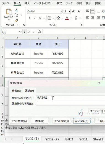Open Clipboard group dialog launcher

point(24,25)
